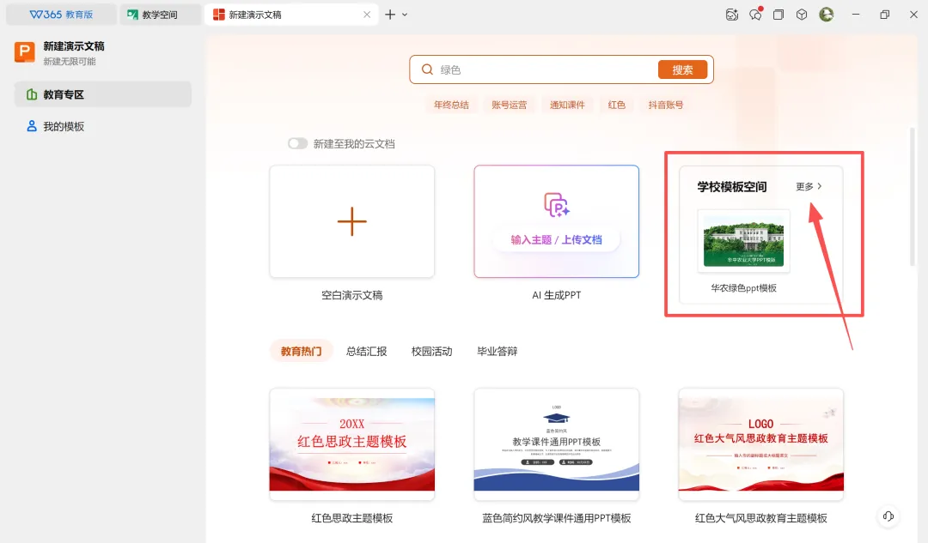Open the W365 教育版 home tab
Viewport: 928px width, 543px height.
61,15
